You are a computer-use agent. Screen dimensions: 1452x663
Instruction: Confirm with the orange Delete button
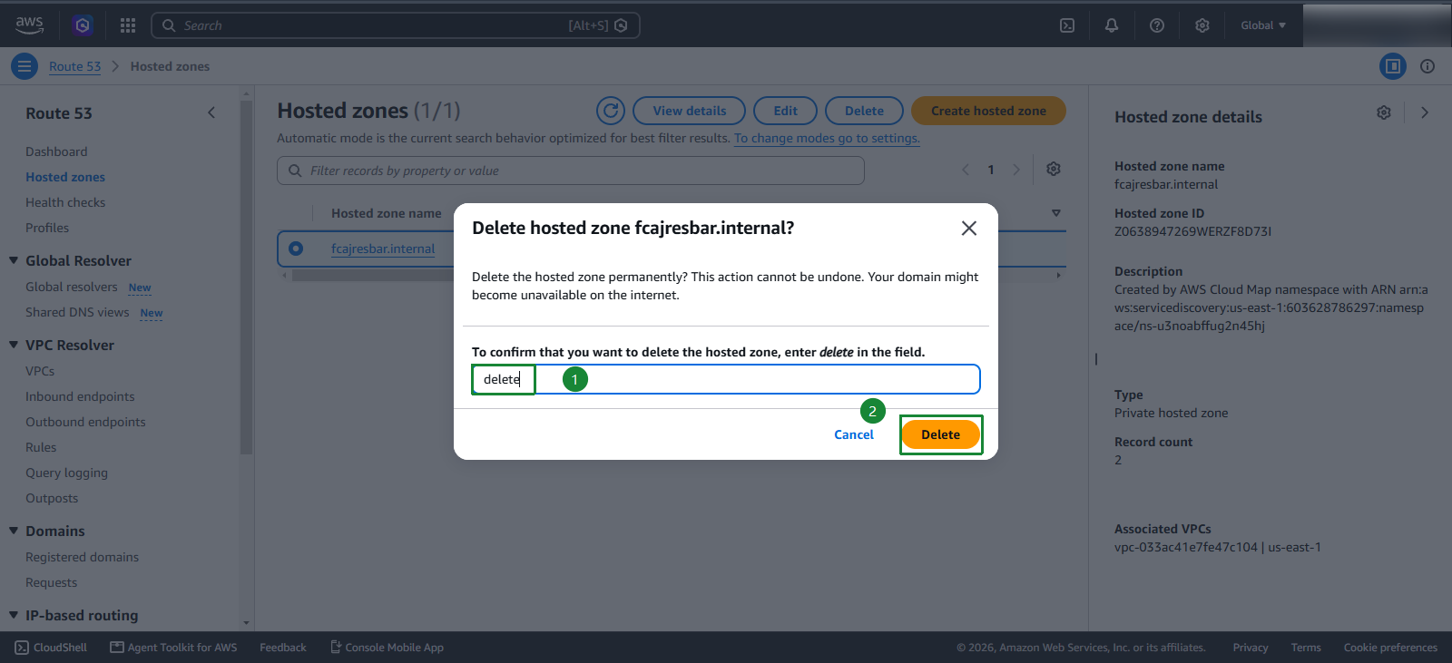pyautogui.click(x=941, y=434)
